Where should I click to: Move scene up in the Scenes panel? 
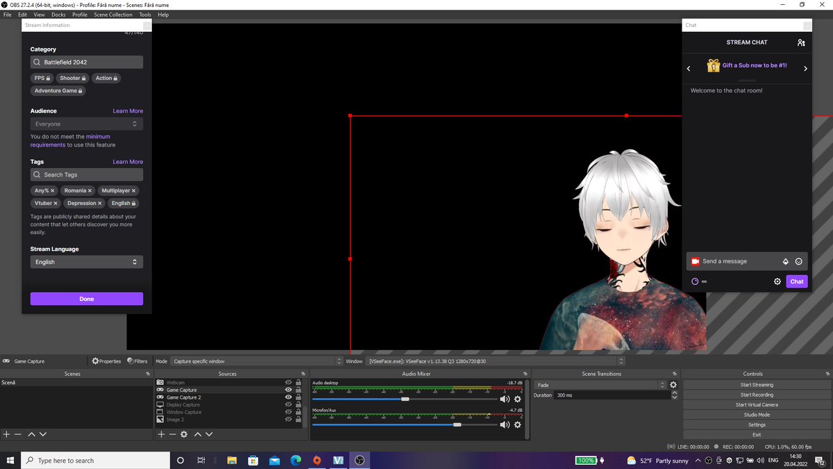(x=31, y=434)
